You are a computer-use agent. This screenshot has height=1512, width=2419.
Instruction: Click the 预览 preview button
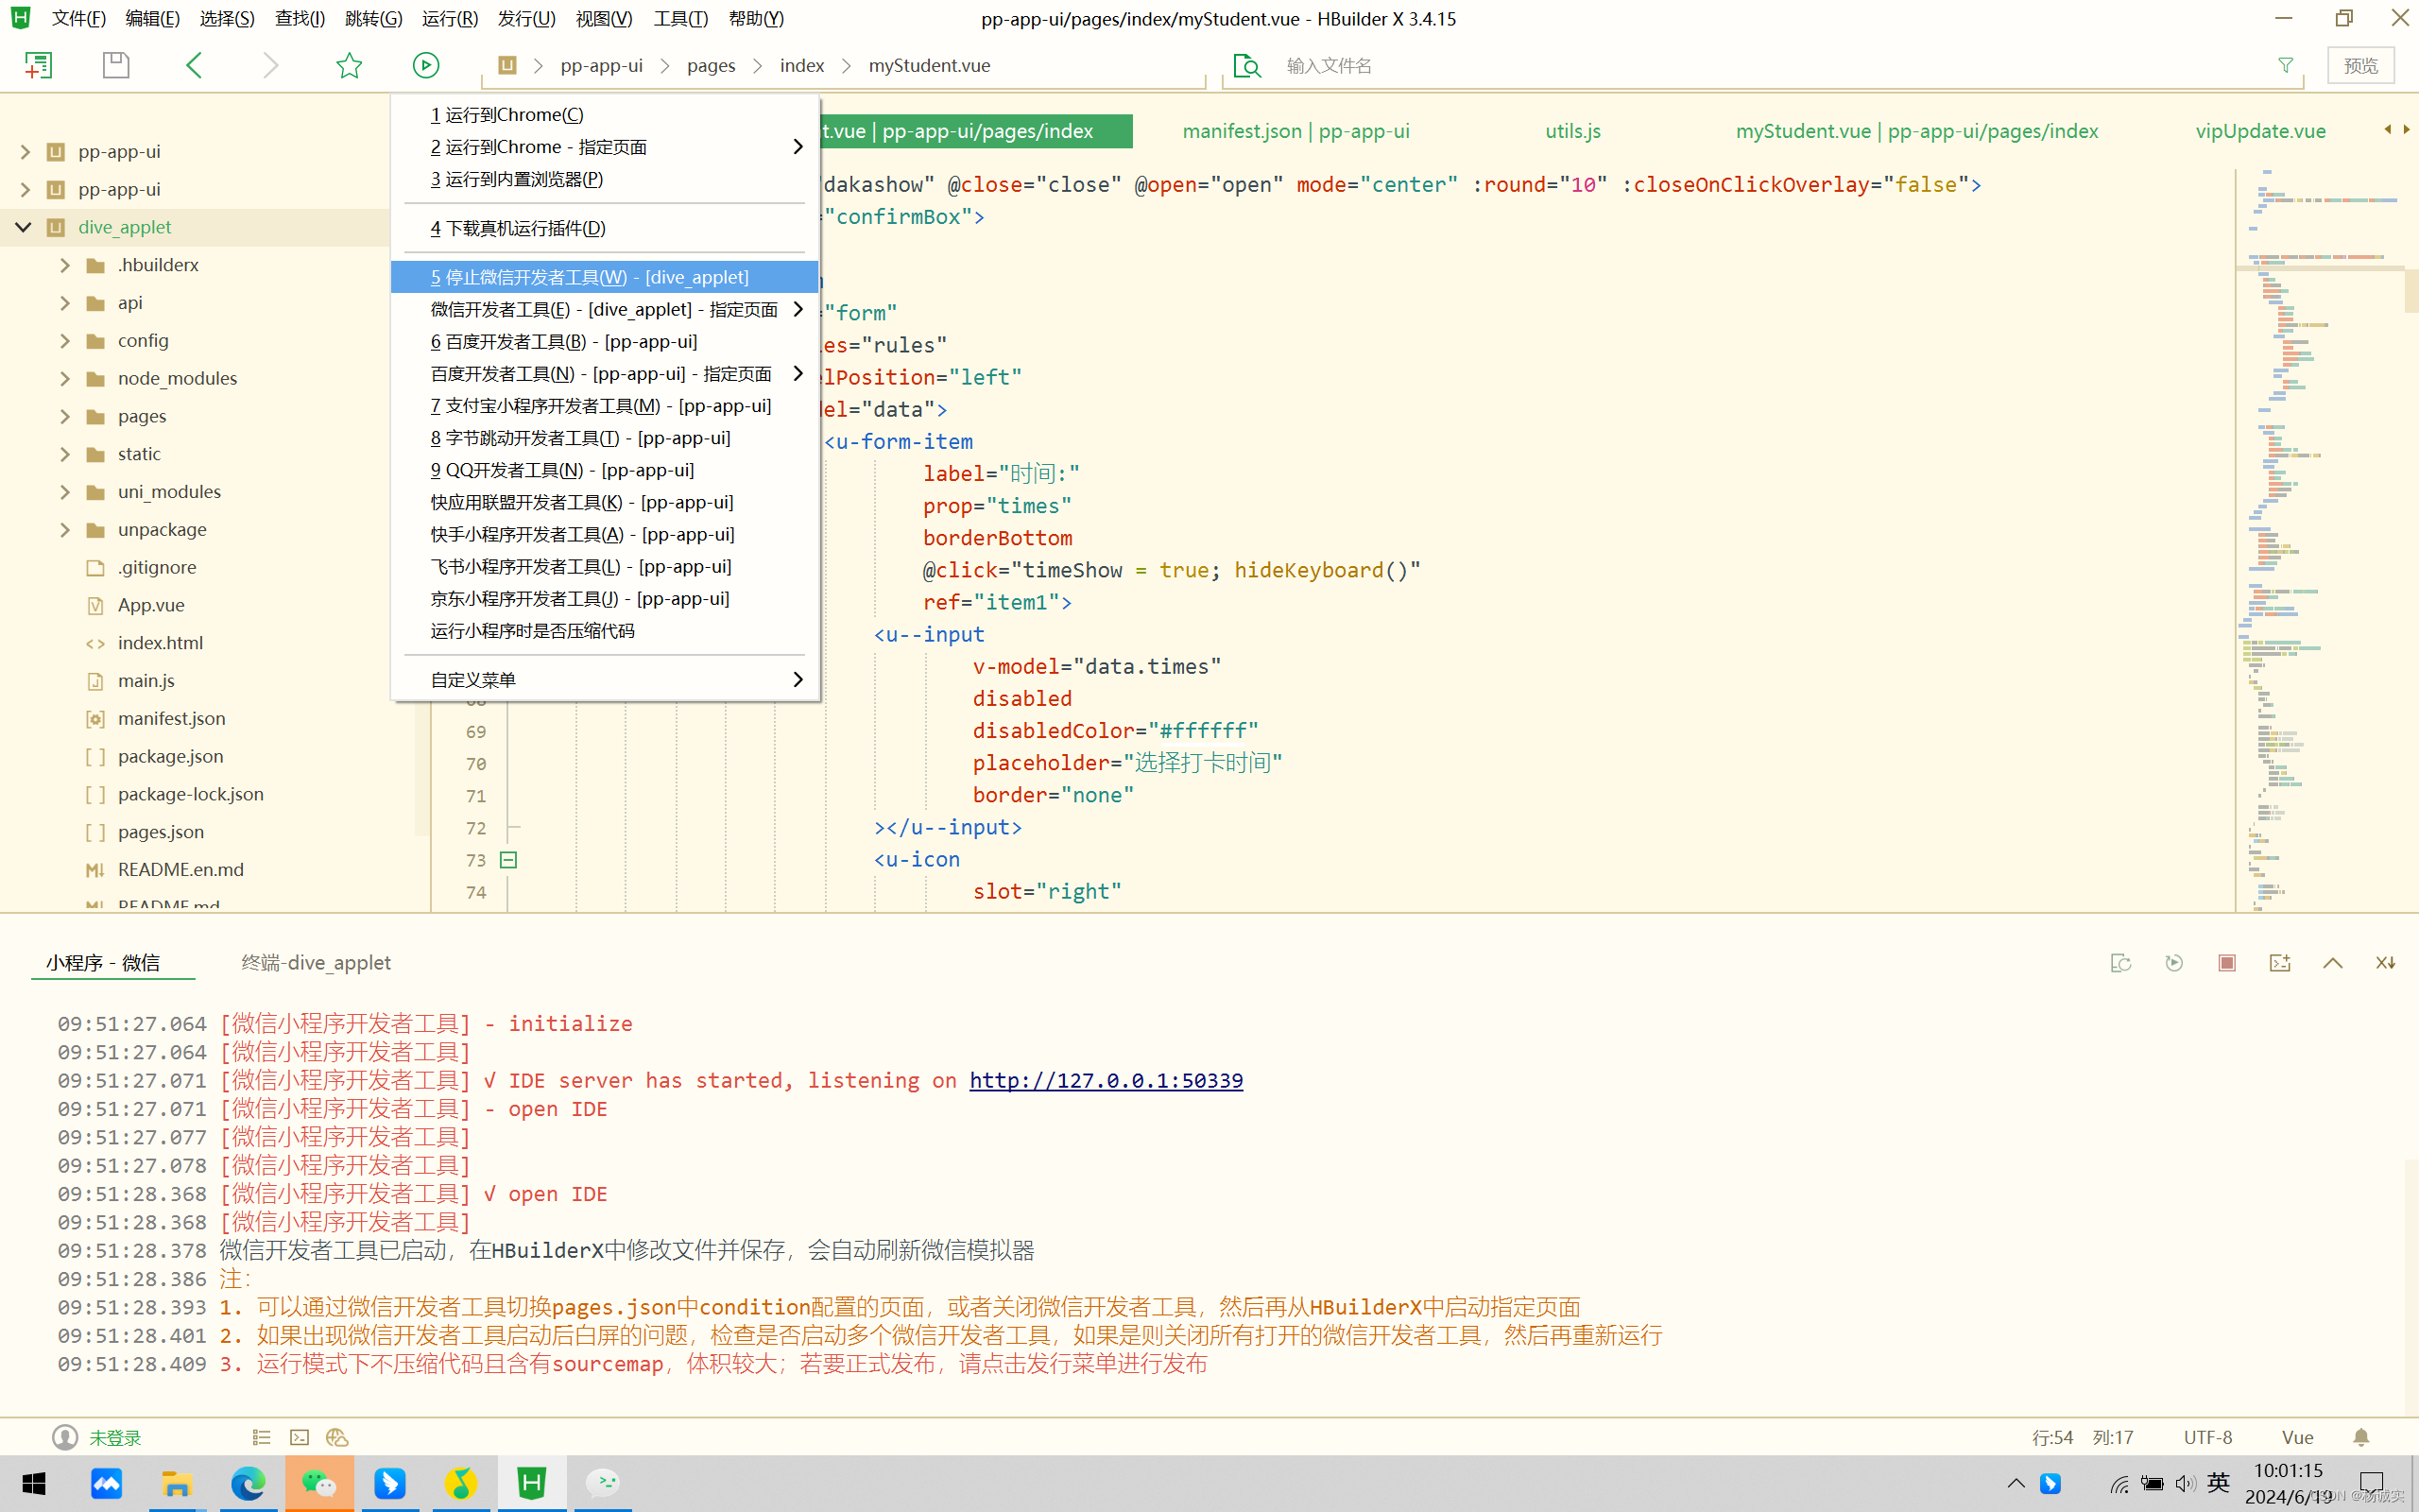click(x=2360, y=65)
